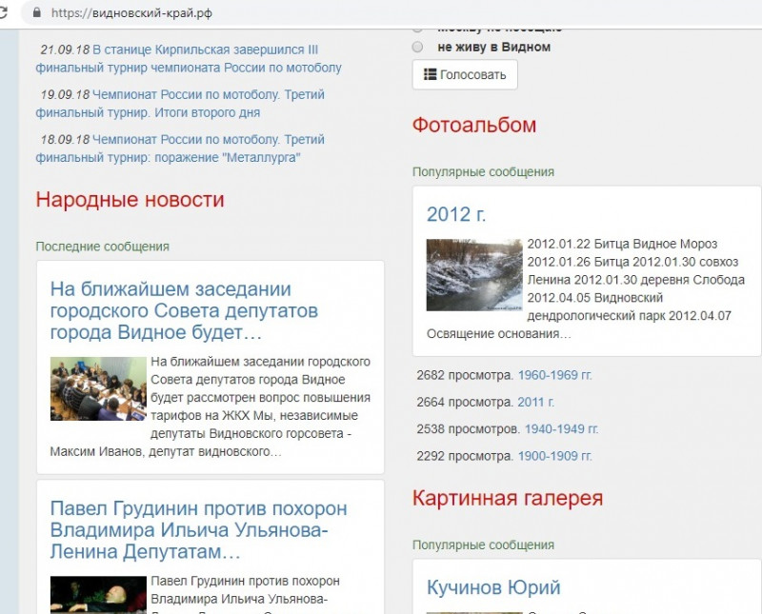Click the browser reload icon

tap(3, 12)
